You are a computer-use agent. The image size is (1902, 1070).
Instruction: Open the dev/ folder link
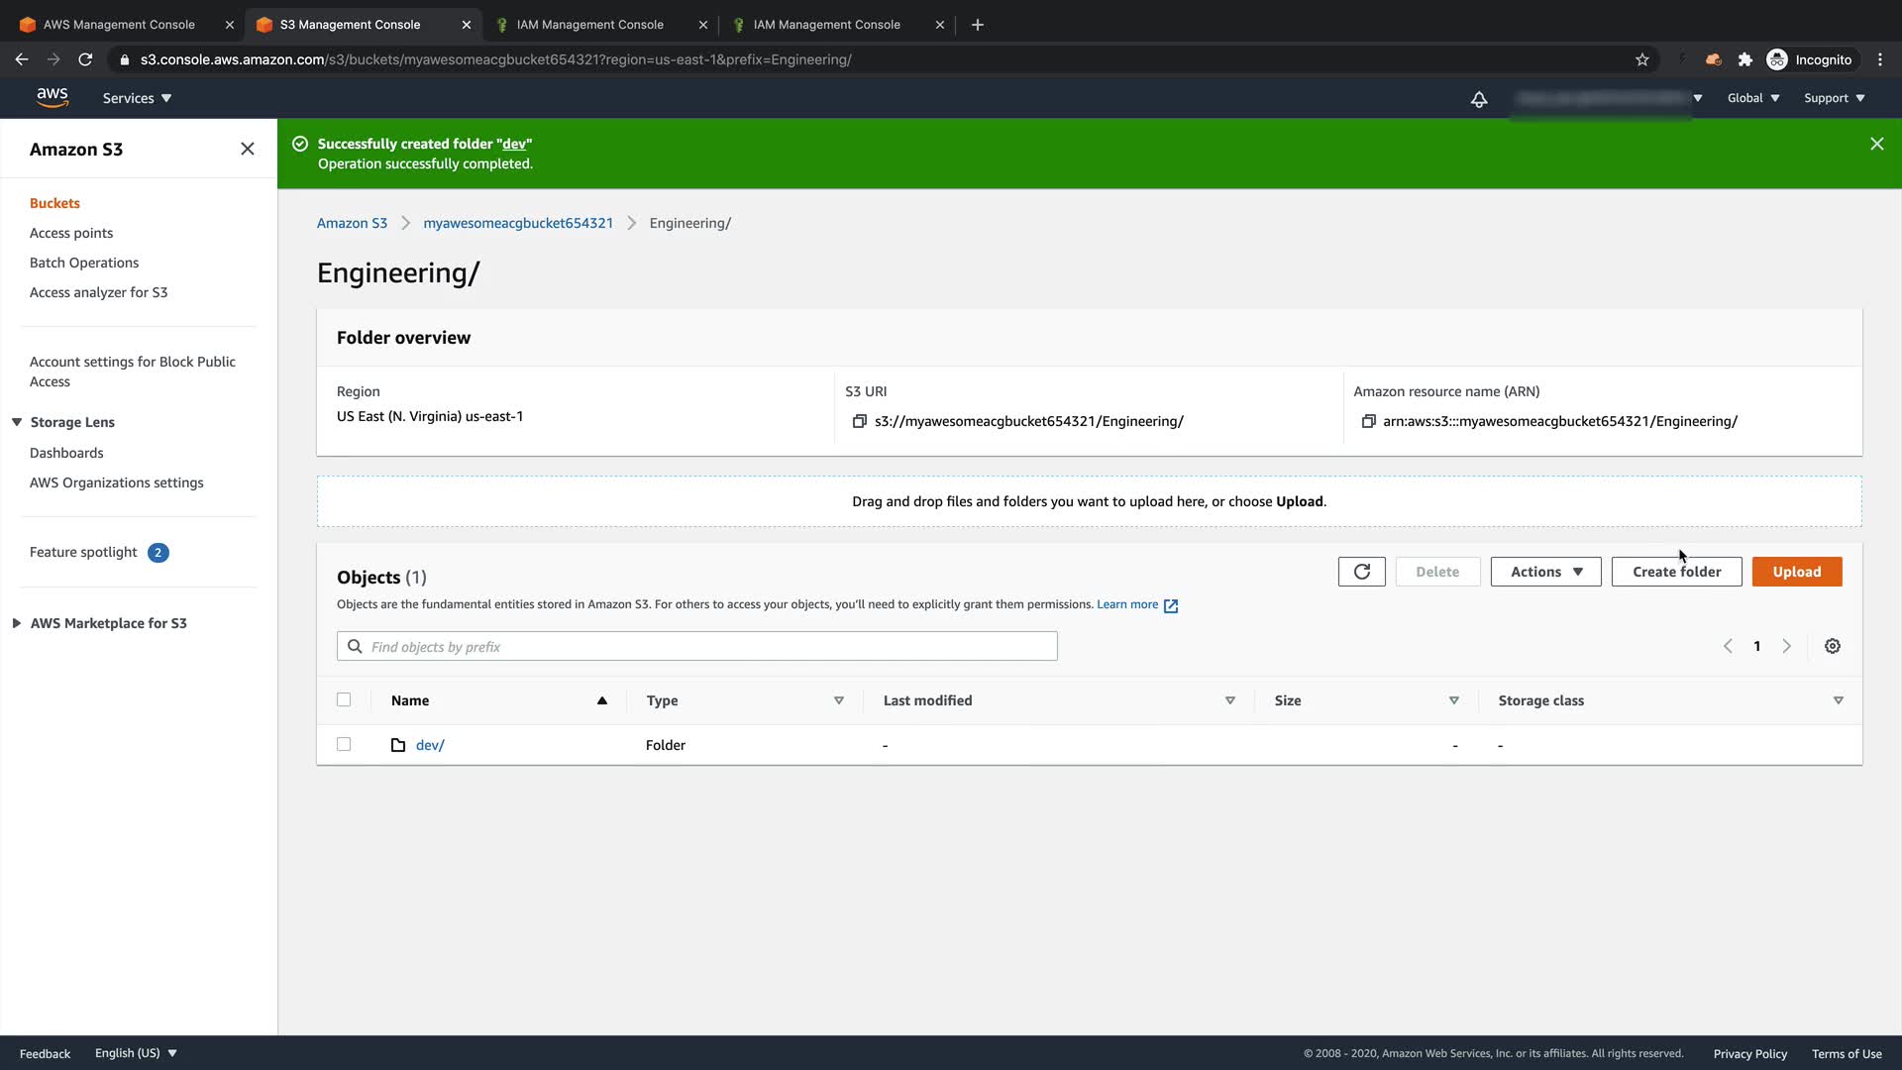tap(430, 745)
